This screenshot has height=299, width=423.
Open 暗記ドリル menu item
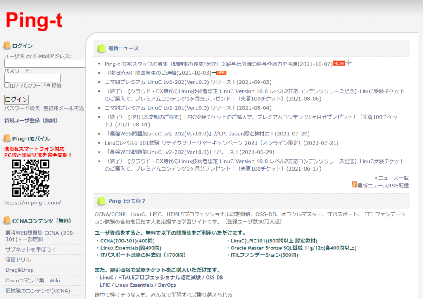(x=18, y=260)
